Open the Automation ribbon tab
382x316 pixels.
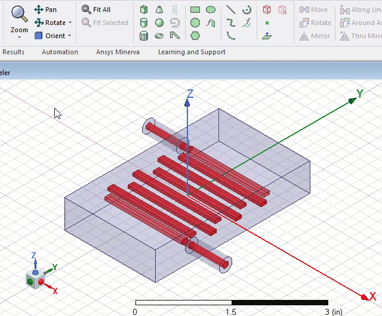[60, 52]
